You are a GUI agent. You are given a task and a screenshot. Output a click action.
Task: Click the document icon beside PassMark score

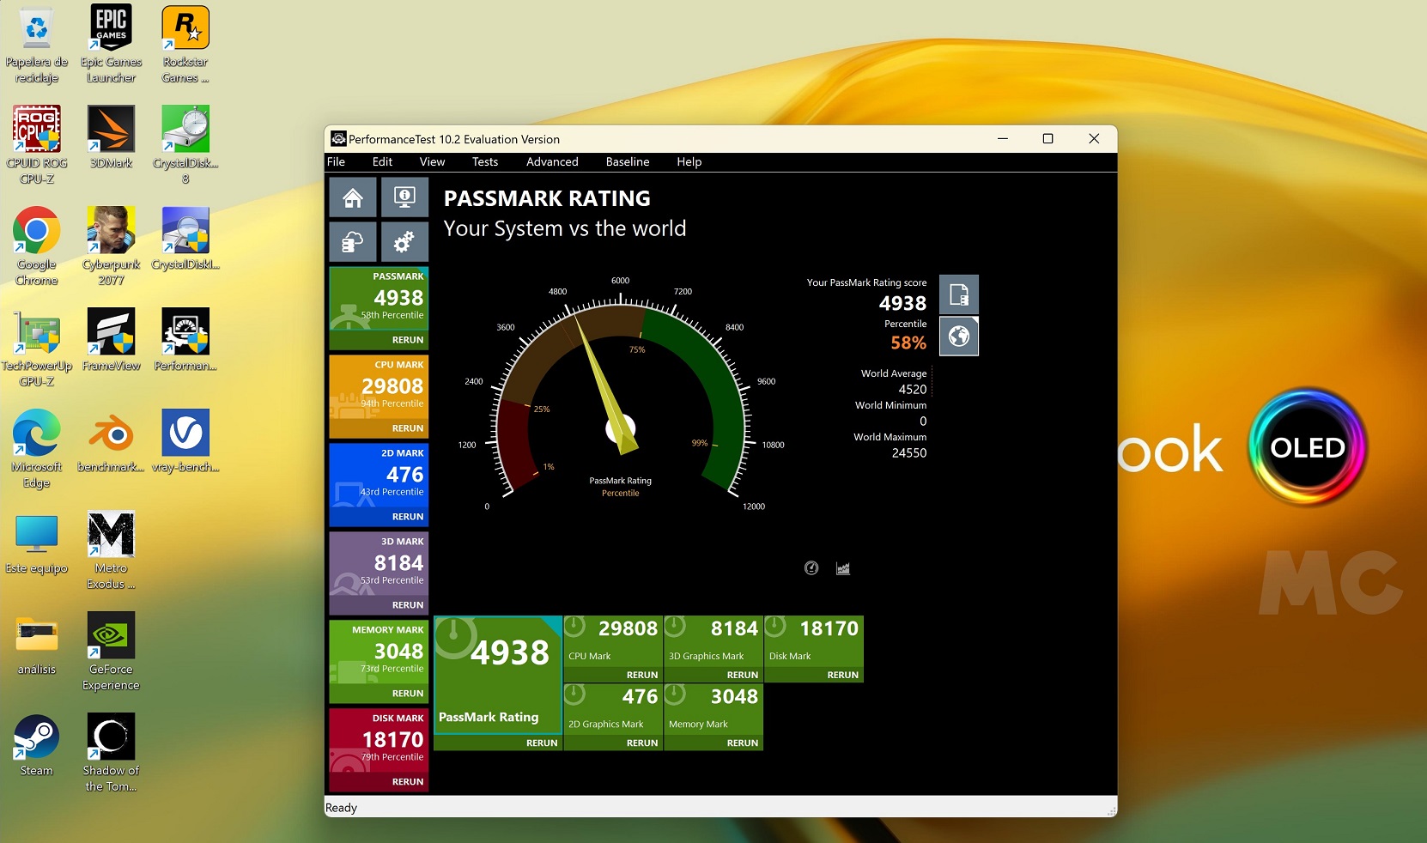[x=959, y=295]
